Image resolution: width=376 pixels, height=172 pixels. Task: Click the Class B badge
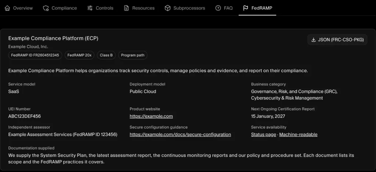click(106, 55)
